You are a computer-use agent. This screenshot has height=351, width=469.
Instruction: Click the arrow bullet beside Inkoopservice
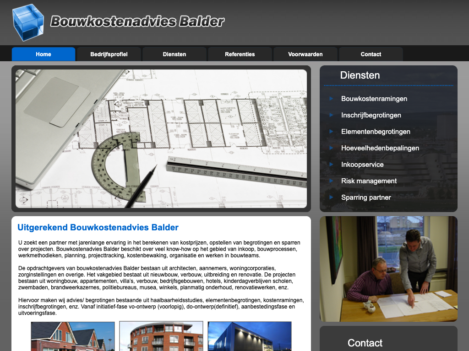(331, 165)
